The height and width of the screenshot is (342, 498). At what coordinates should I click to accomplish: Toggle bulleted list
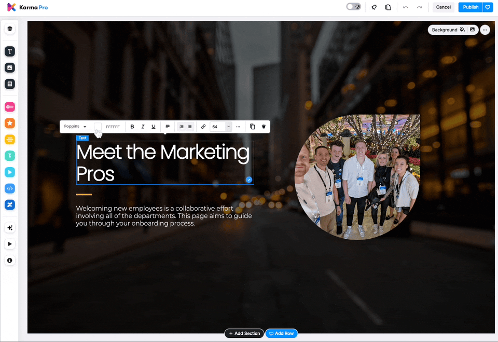click(190, 127)
